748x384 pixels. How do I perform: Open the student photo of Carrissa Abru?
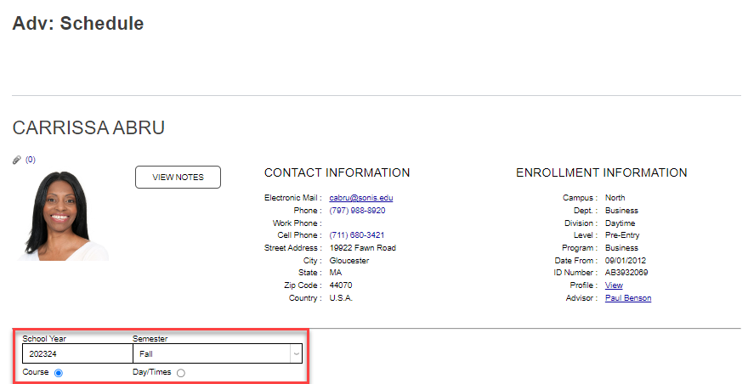pos(64,216)
